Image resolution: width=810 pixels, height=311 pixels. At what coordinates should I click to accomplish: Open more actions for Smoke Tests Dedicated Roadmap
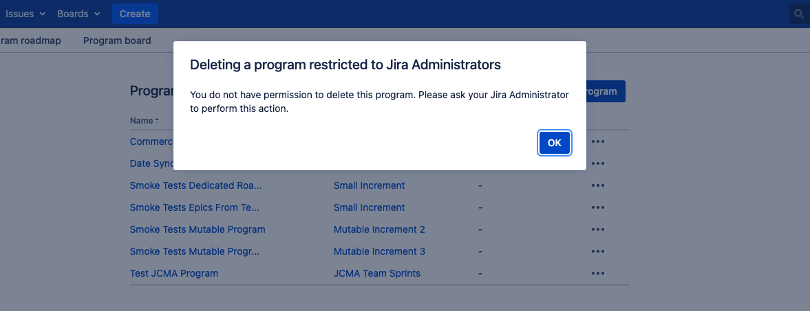tap(597, 185)
